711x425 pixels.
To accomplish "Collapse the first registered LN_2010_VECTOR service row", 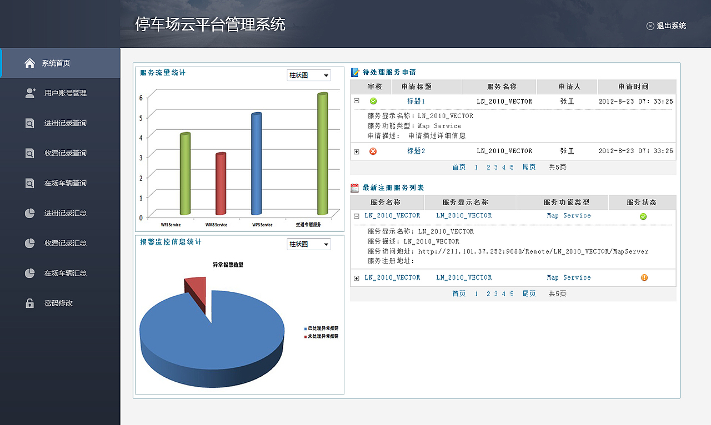I will tap(357, 216).
